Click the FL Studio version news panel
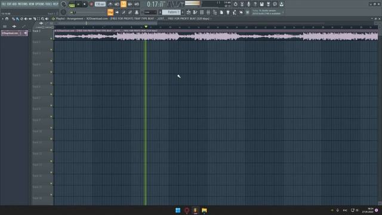Image resolution: width=382 pixels, height=215 pixels. (x=267, y=12)
